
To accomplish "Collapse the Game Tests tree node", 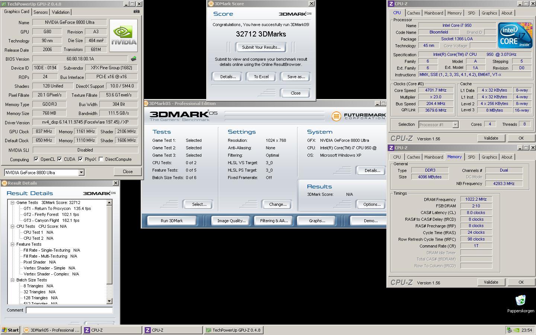I will 12,202.
